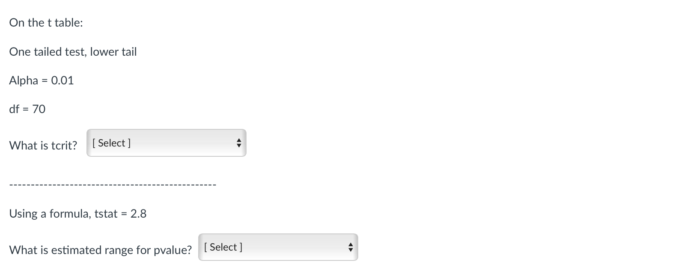Click the words "Using a formula"
Image resolution: width=684 pixels, height=278 pixels.
point(50,214)
